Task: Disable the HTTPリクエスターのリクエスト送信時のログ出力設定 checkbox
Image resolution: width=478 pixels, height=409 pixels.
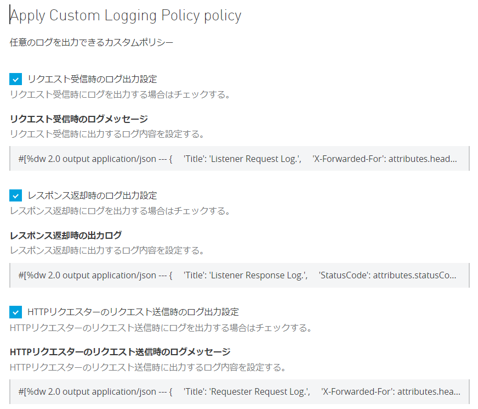Action: 16,312
